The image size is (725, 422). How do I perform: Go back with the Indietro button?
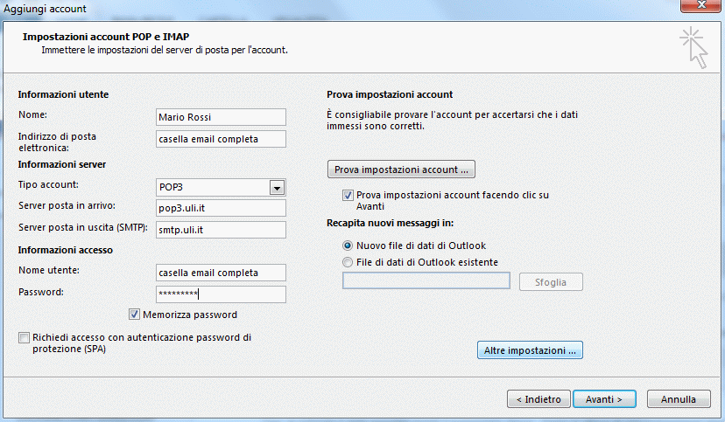coord(539,399)
